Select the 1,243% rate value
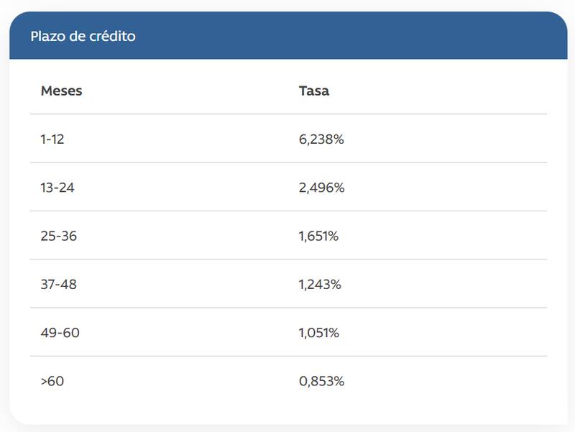This screenshot has width=575, height=432. coord(320,285)
